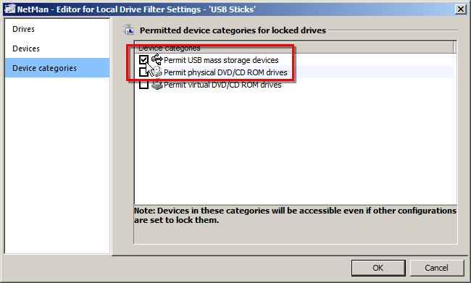Screen dimensions: 471x283
Task: Click the NetMan application icon in title bar
Action: (9, 9)
